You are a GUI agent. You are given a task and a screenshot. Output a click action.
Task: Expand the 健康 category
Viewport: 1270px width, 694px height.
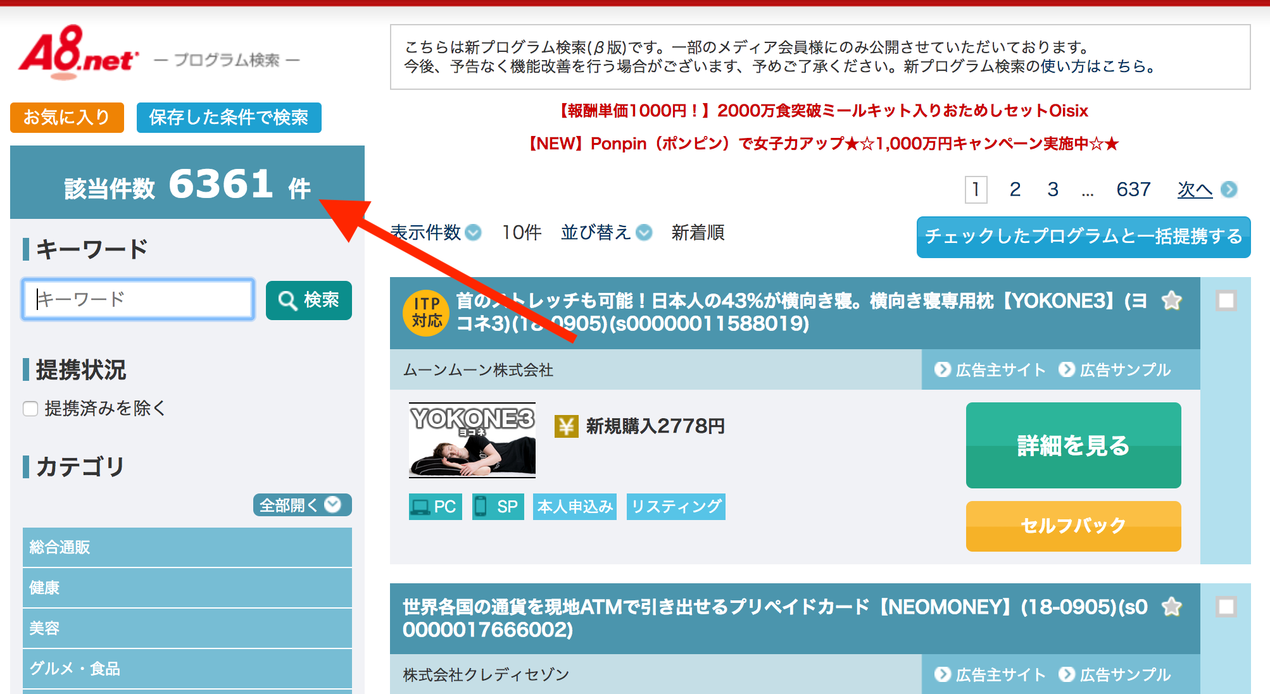pos(187,588)
